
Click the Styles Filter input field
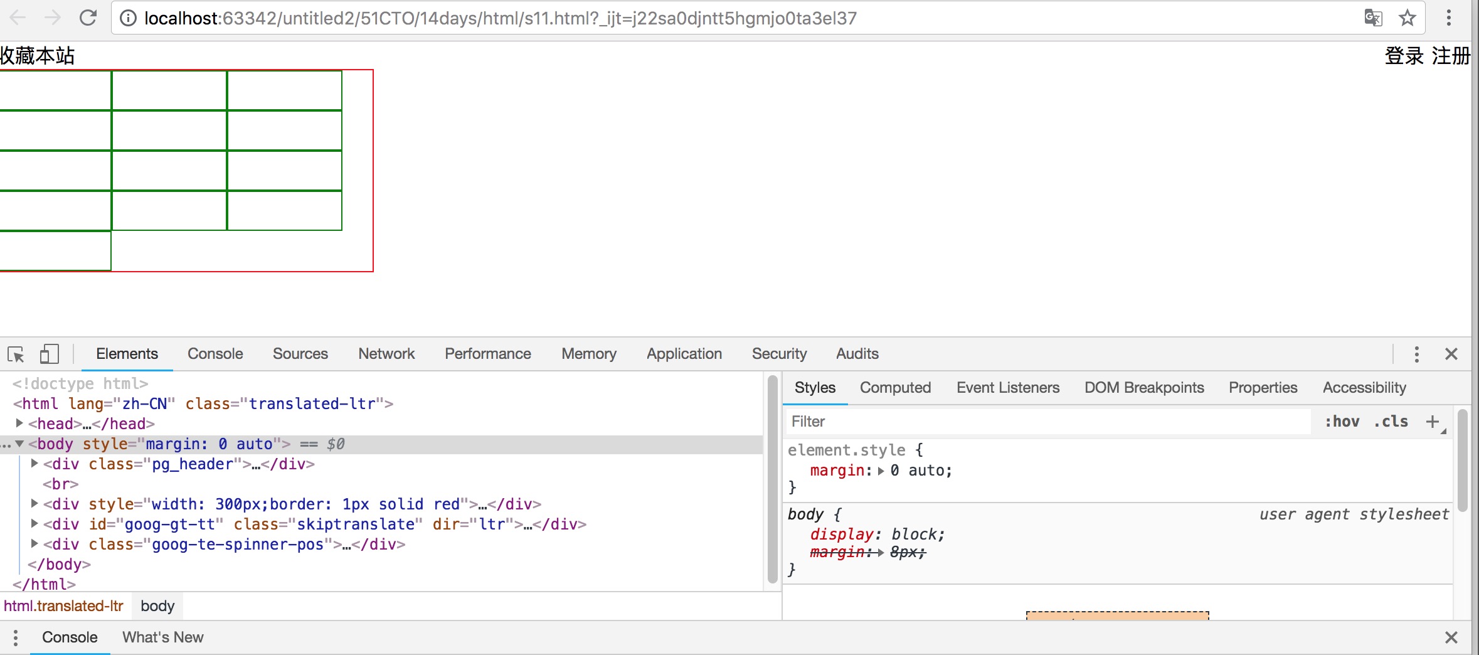[x=1047, y=422]
